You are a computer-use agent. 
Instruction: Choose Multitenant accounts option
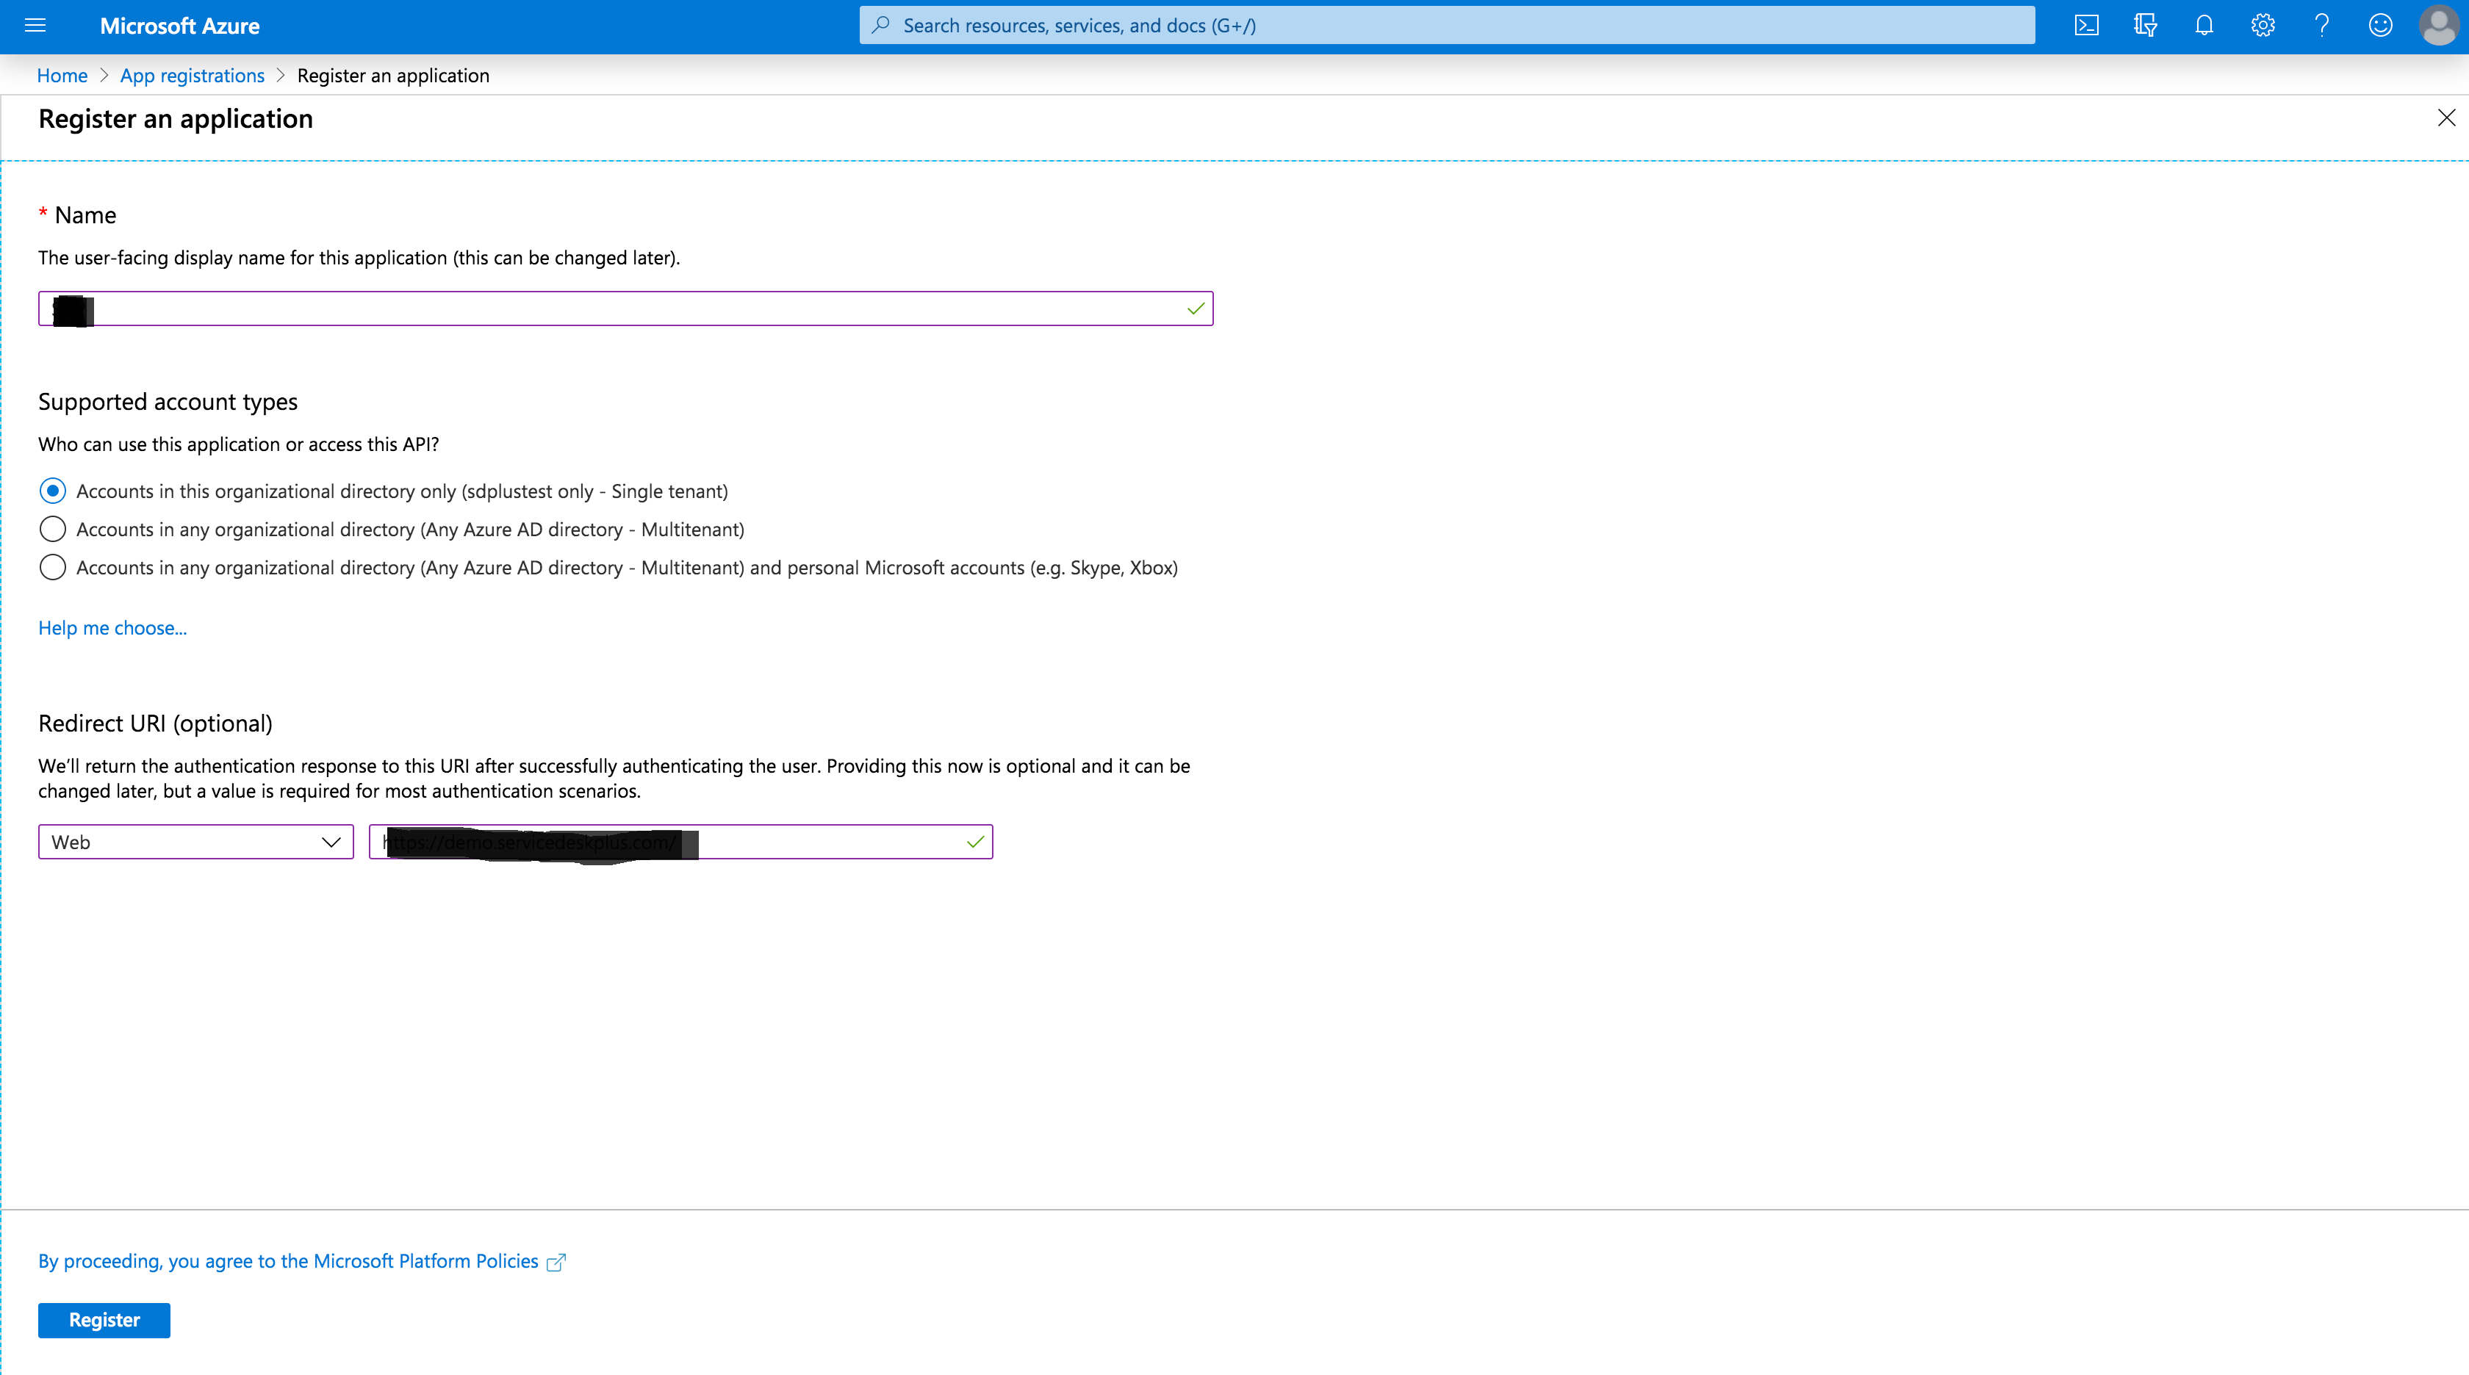pos(53,528)
